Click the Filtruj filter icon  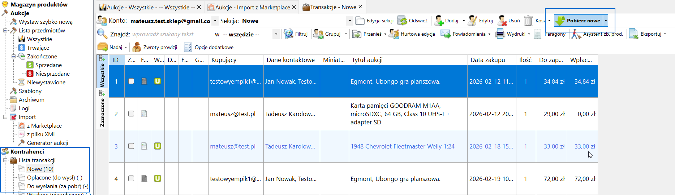(289, 34)
